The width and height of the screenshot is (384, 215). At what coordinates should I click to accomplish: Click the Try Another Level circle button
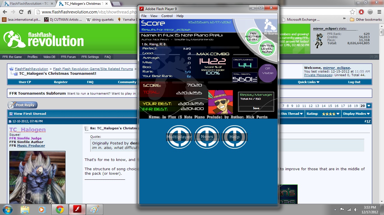pos(253,36)
